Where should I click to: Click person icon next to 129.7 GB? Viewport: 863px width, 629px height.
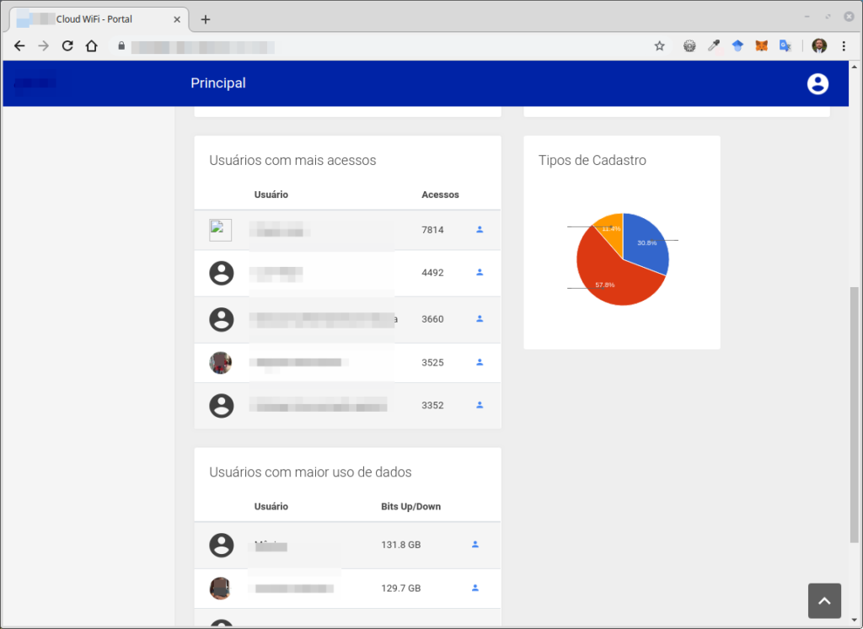[475, 588]
